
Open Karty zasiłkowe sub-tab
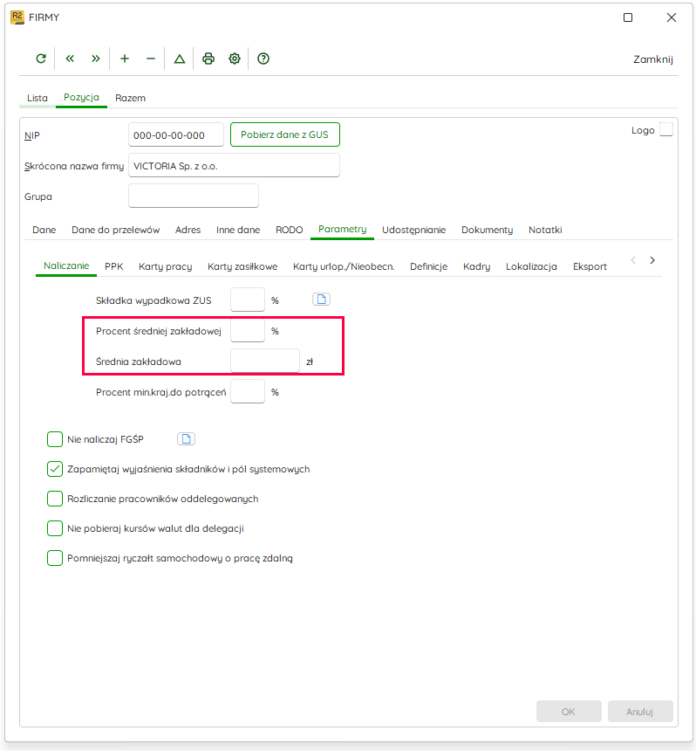tap(242, 266)
